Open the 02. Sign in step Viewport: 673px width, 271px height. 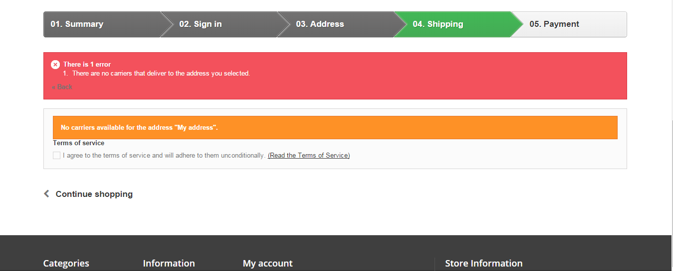pos(201,24)
